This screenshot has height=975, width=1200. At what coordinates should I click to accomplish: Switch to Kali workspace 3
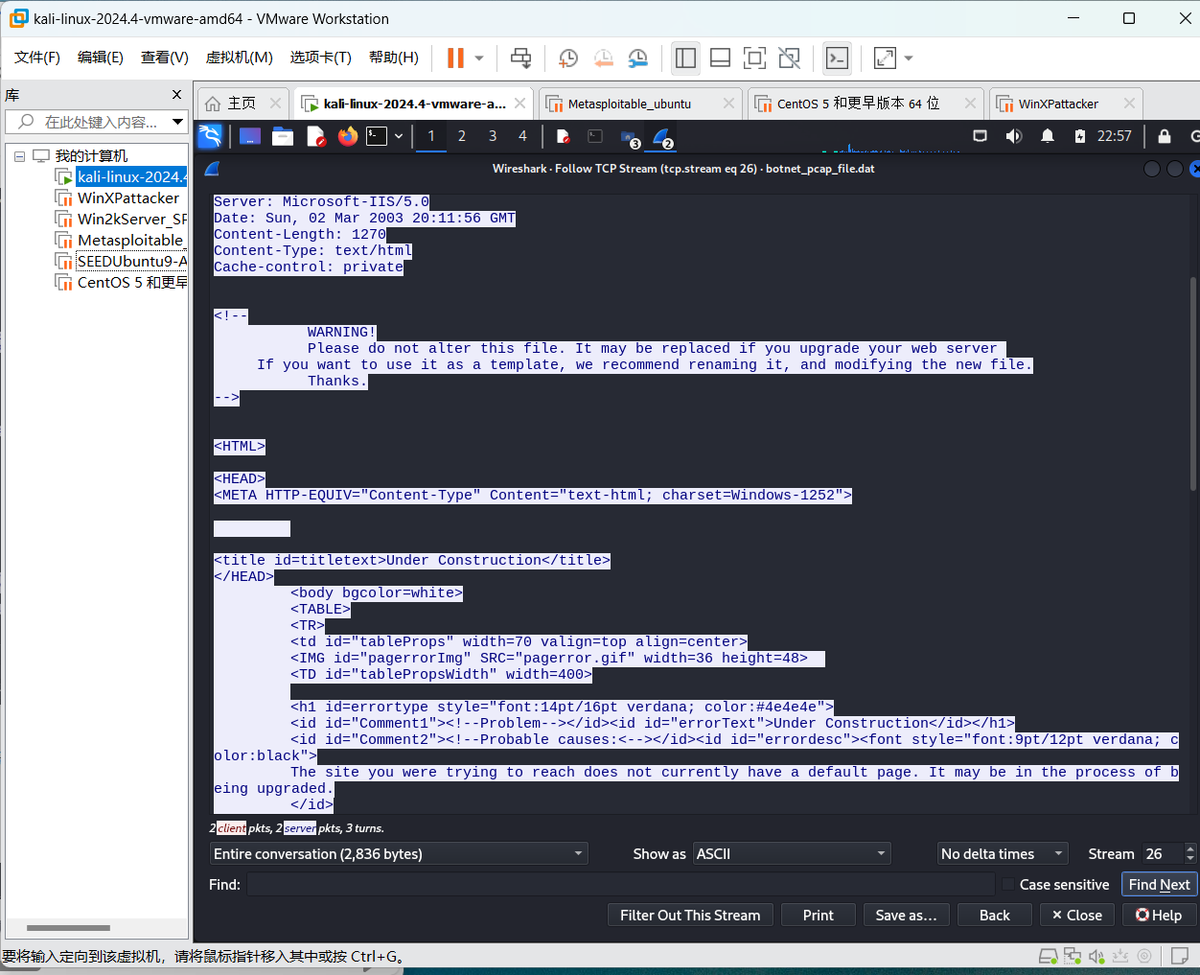click(493, 136)
